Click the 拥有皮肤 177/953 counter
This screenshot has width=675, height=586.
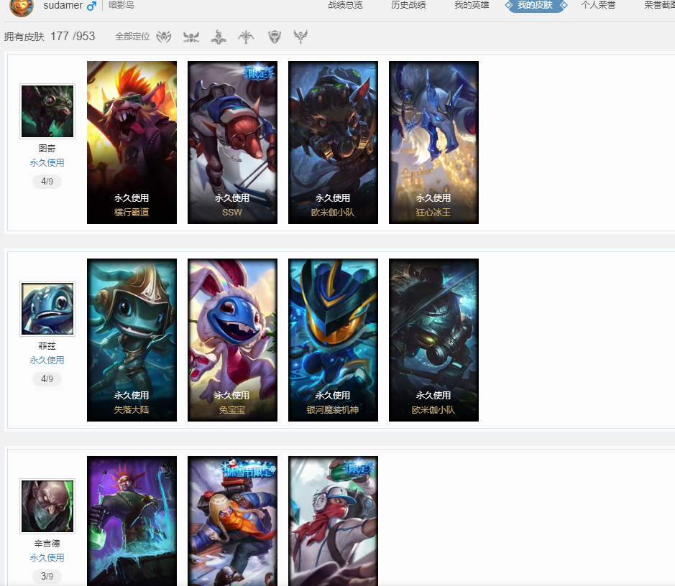(x=50, y=37)
